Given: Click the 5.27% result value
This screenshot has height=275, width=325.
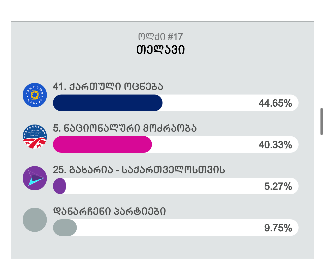Looking at the screenshot, I should [278, 186].
